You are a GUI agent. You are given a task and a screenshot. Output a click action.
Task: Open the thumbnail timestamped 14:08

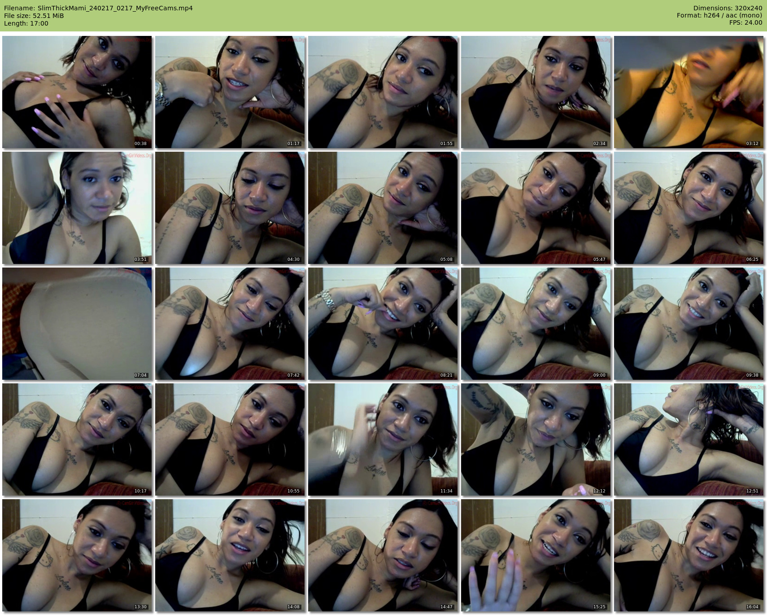point(230,555)
